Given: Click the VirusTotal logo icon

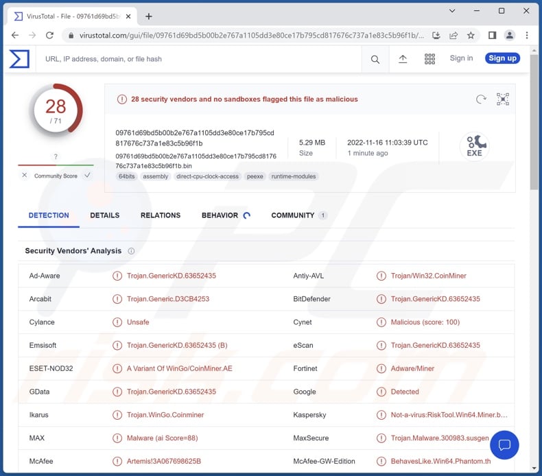Looking at the screenshot, I should point(19,59).
